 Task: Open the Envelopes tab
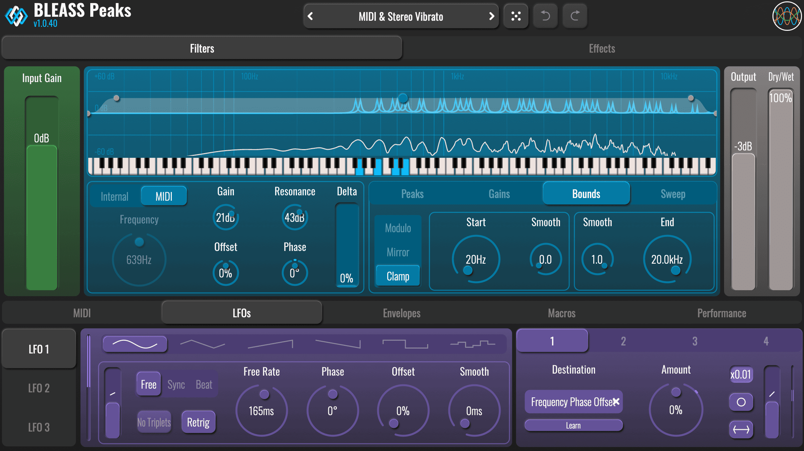[x=401, y=313]
